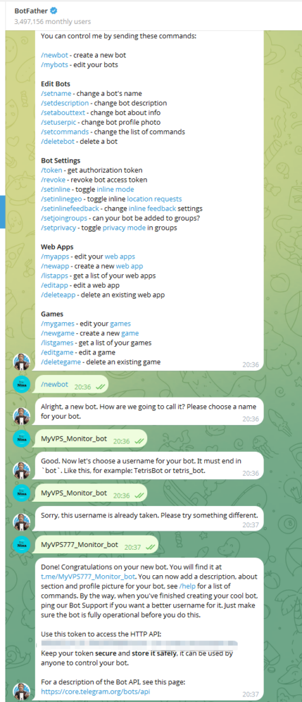
Task: Click read checkmarks on sent /newbot message
Action: (99, 387)
